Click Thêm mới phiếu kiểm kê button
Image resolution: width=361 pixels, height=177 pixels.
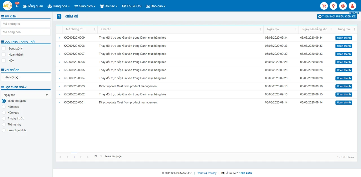click(337, 17)
